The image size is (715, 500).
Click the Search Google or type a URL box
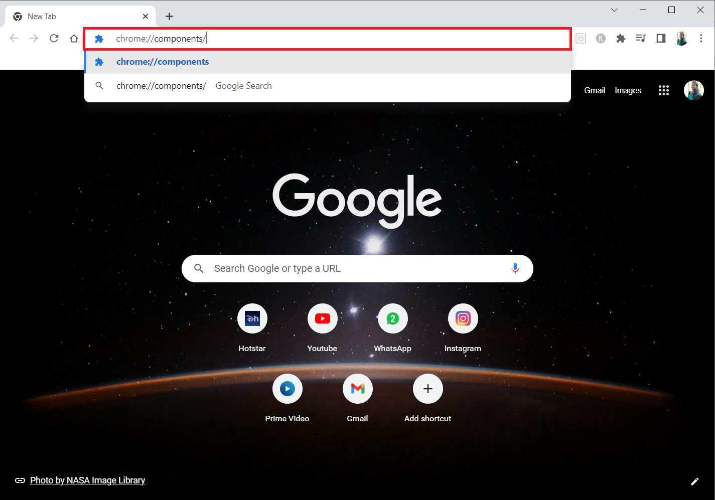(357, 268)
